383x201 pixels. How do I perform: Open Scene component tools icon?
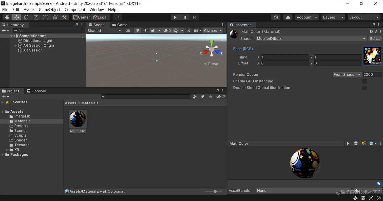[188, 31]
